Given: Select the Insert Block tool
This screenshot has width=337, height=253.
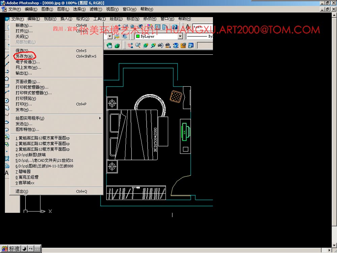Looking at the screenshot, I should coord(7,137).
